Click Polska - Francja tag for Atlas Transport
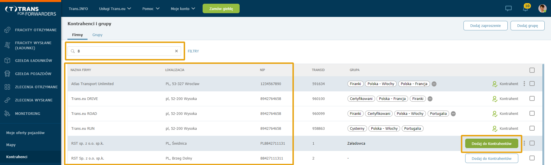The height and width of the screenshot is (165, 551). pos(414,84)
